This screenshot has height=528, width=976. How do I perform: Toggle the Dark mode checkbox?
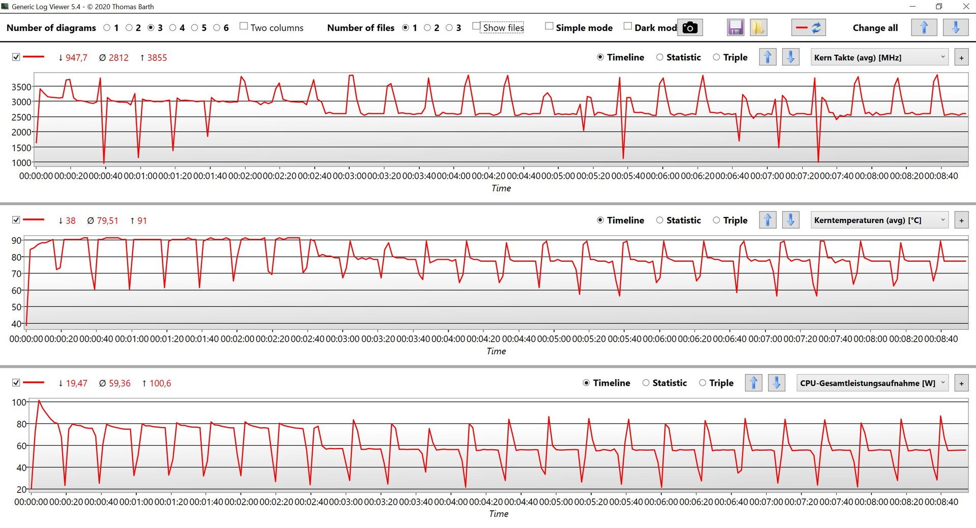[628, 26]
